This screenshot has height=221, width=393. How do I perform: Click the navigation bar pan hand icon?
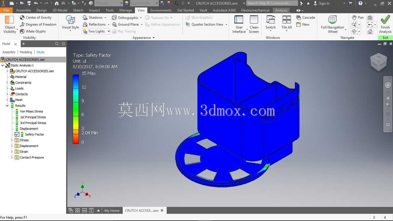point(388,98)
